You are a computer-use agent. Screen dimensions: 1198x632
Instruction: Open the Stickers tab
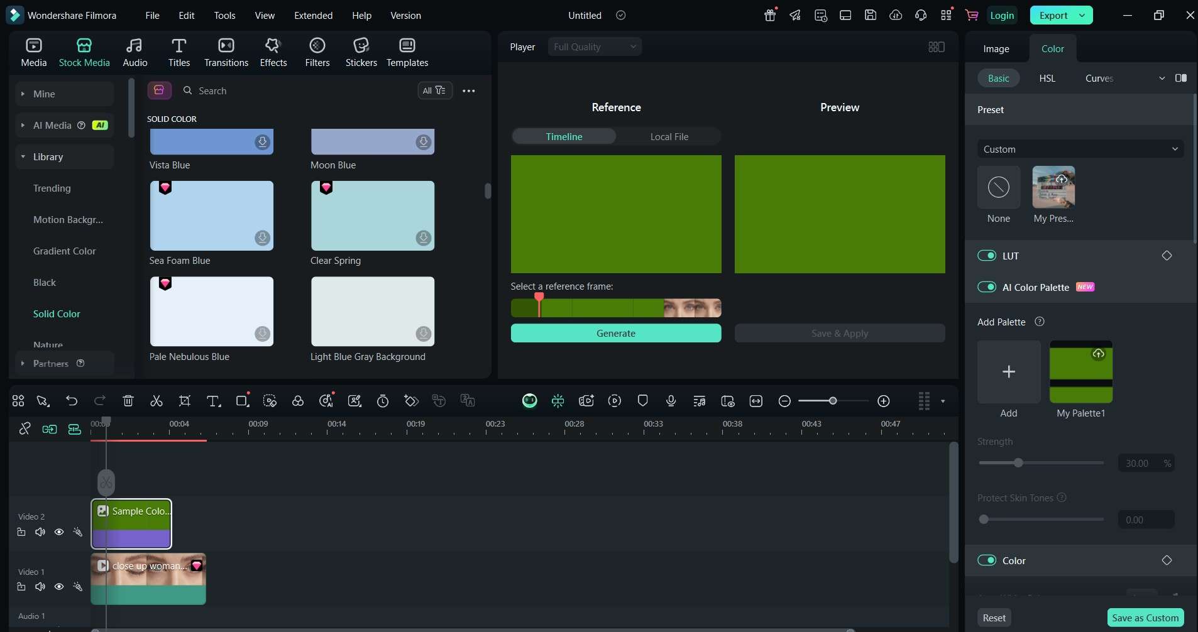(361, 53)
